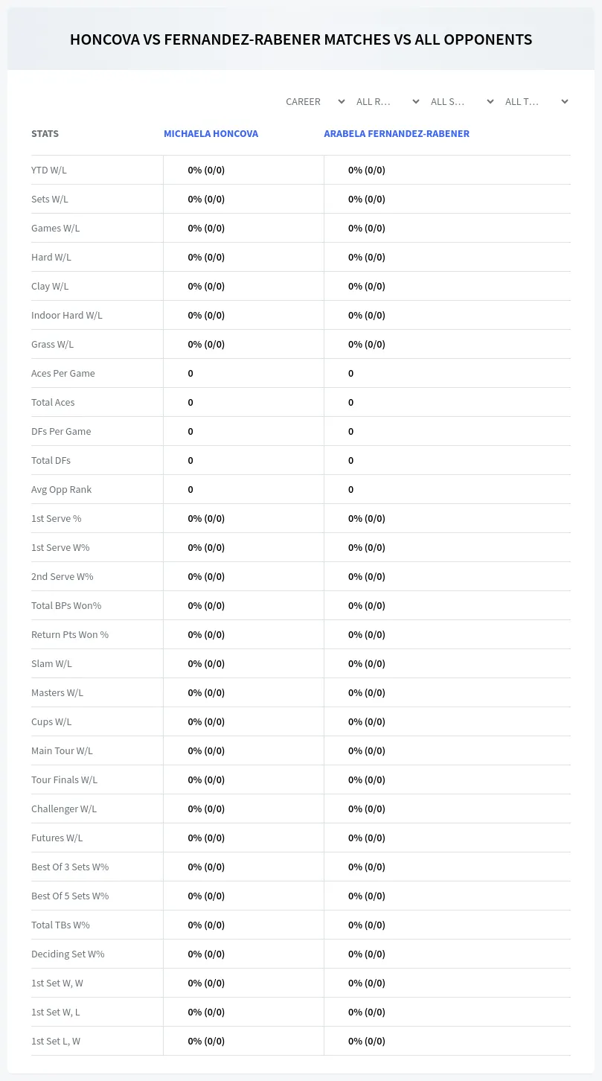Click the 1st Serve % stat label
The image size is (602, 1081).
[57, 518]
